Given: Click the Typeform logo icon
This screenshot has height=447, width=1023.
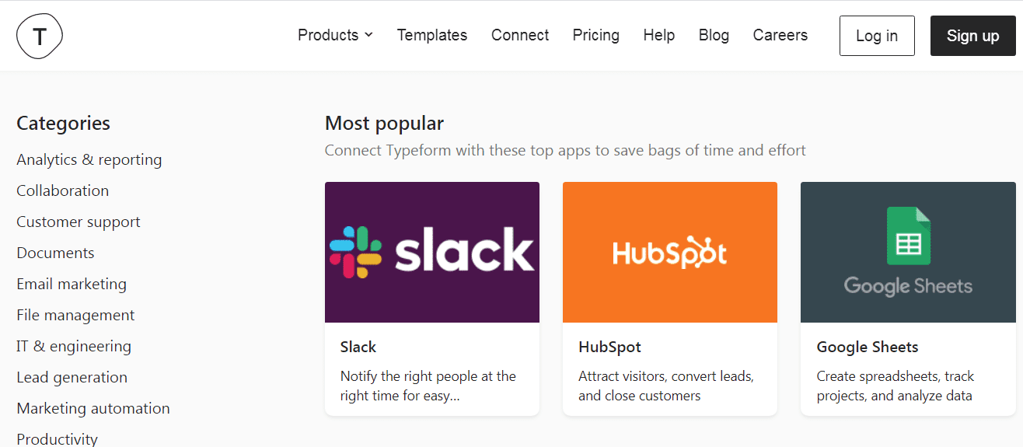Looking at the screenshot, I should (39, 36).
